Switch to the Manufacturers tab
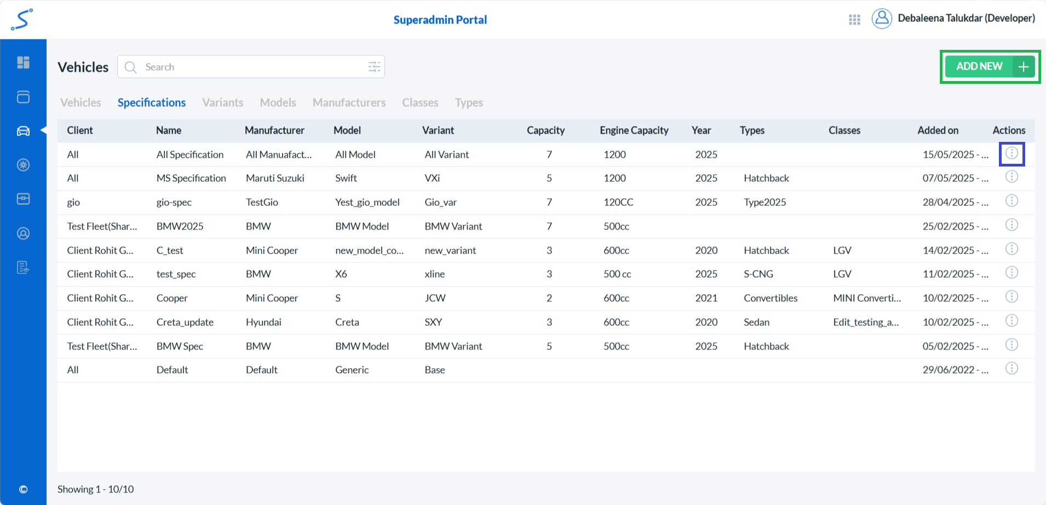Image resolution: width=1046 pixels, height=505 pixels. (x=349, y=102)
